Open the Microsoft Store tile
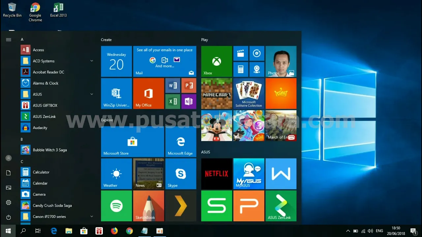The image size is (422, 237). point(133,142)
